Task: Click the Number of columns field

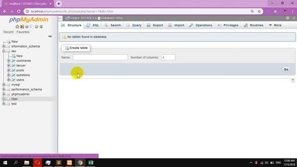Action: tap(168, 58)
